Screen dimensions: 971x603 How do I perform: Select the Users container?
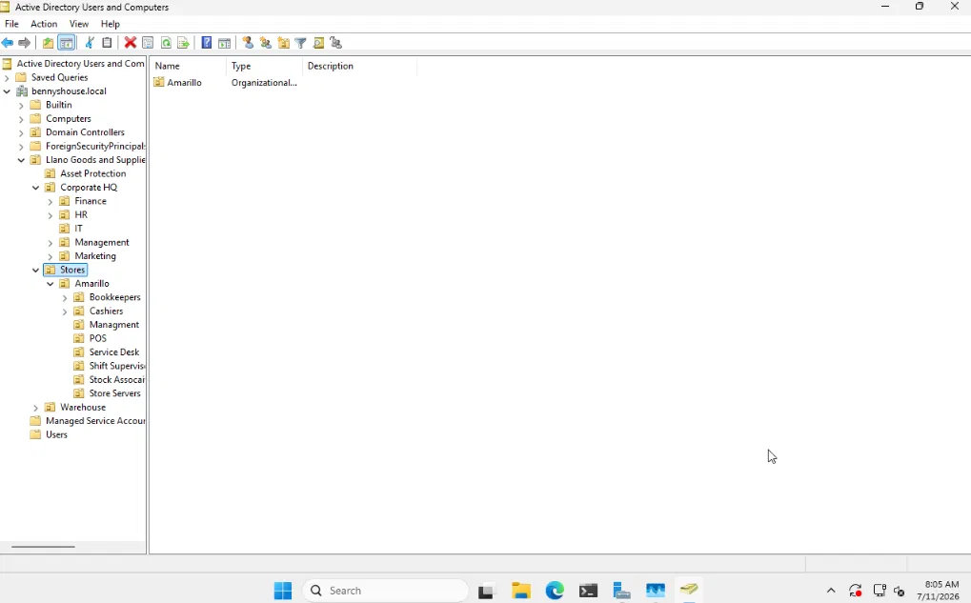click(x=56, y=434)
